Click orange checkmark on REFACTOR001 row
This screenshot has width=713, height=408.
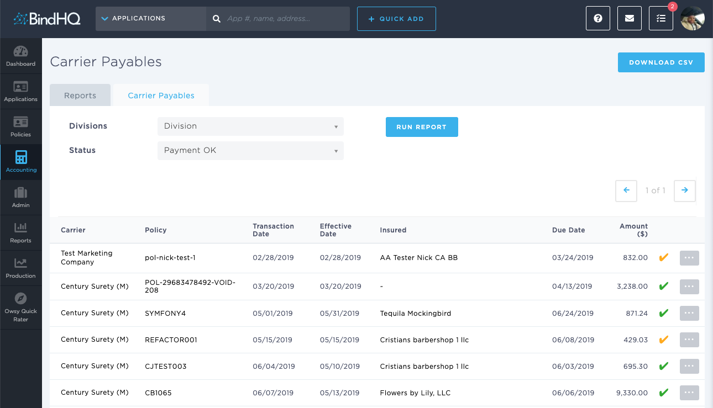click(x=664, y=340)
